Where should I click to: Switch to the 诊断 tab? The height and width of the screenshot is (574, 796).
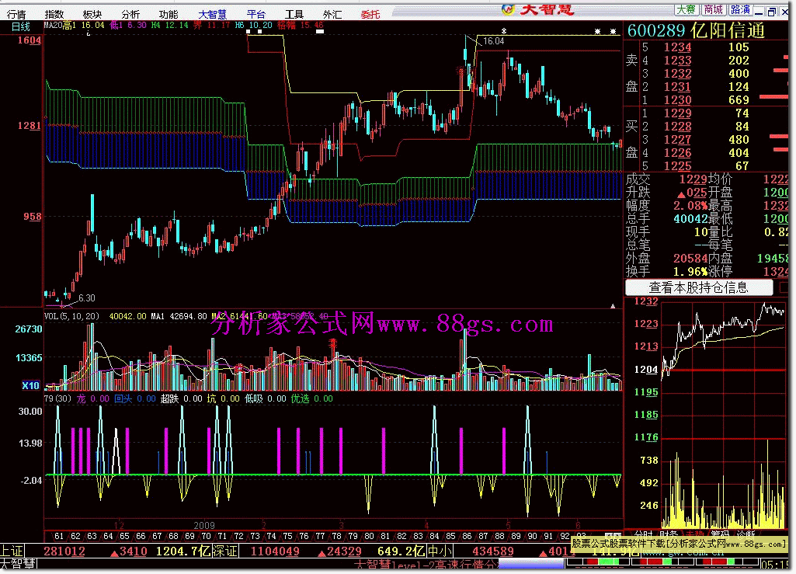click(x=746, y=534)
